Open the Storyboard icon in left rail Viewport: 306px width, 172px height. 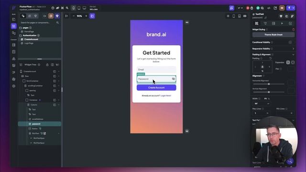click(x=14, y=33)
